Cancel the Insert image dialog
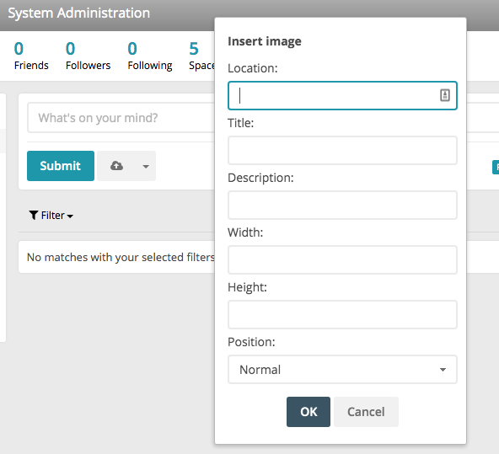This screenshot has height=454, width=499. click(366, 412)
